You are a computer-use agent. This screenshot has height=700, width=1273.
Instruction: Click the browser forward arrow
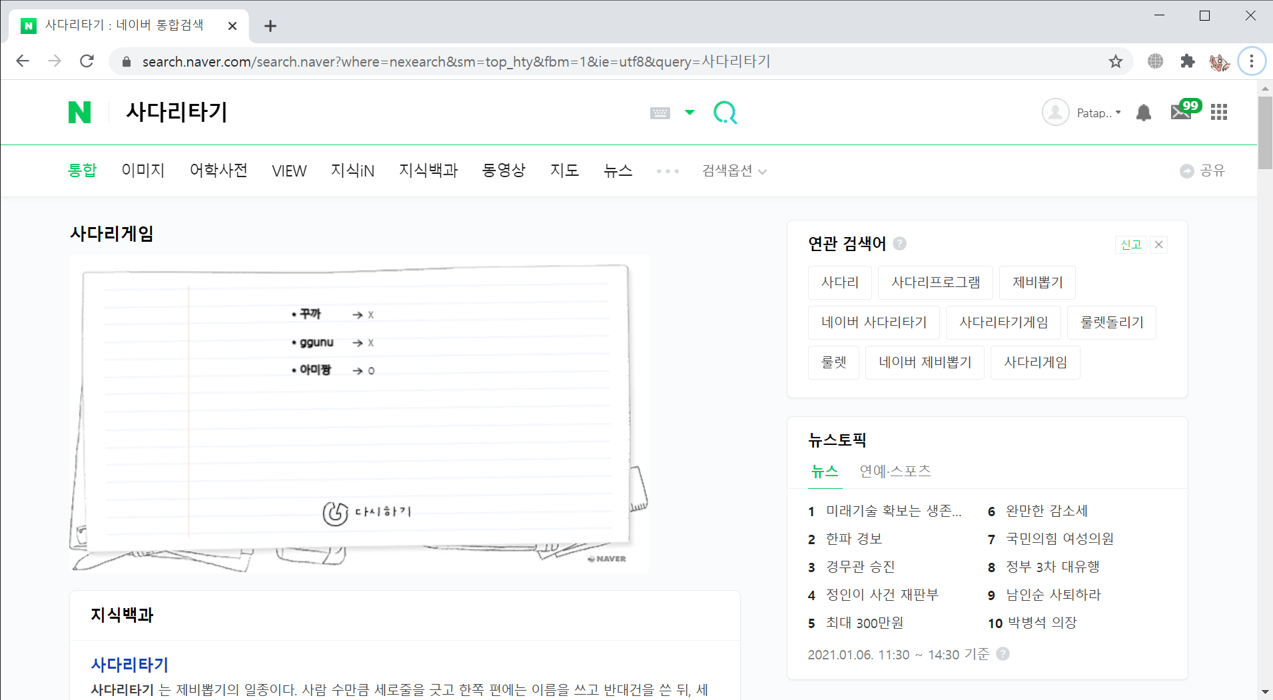point(55,61)
